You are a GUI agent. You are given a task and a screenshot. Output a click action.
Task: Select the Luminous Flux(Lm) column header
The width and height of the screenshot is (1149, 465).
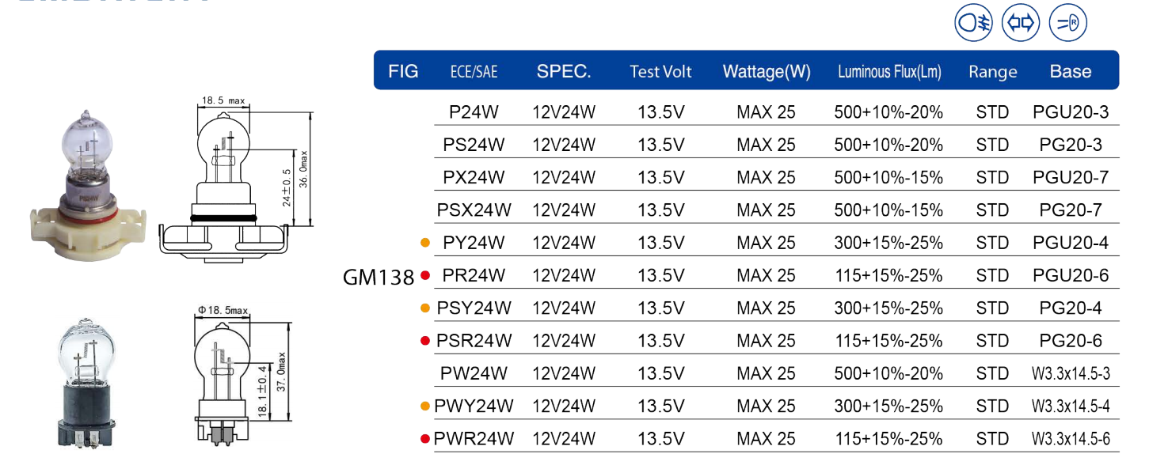889,72
